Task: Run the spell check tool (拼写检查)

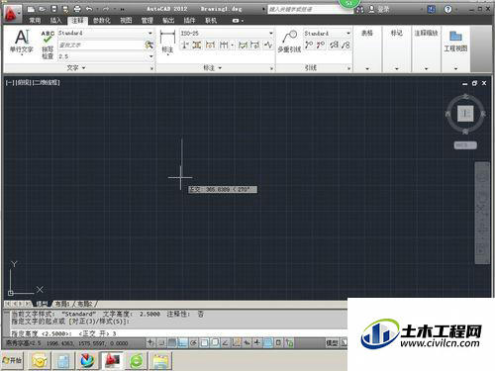Action: coord(48,45)
